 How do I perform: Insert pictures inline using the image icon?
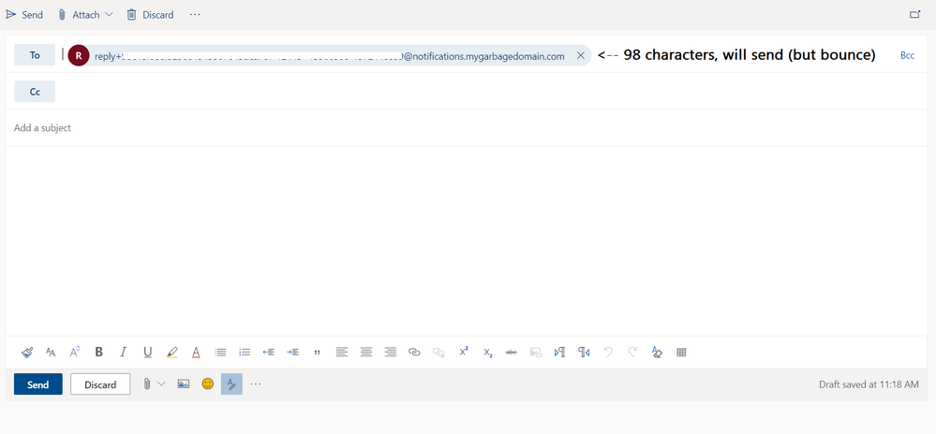184,384
